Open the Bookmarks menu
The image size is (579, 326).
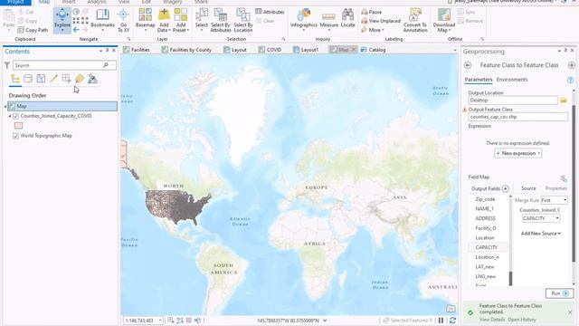102,20
